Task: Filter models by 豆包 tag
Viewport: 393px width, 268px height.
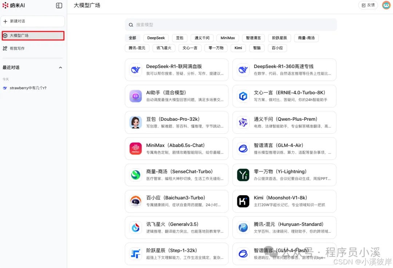Action: (x=180, y=38)
